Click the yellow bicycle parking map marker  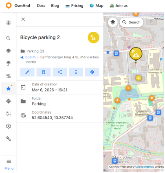pos(136,54)
